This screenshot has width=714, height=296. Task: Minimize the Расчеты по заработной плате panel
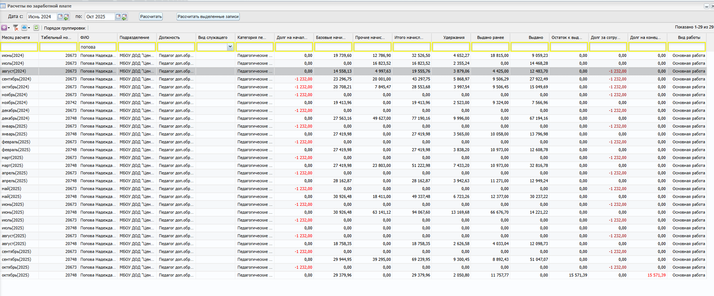pos(706,6)
